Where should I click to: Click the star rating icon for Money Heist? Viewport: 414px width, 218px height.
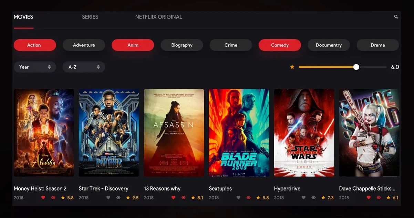[x=63, y=198]
